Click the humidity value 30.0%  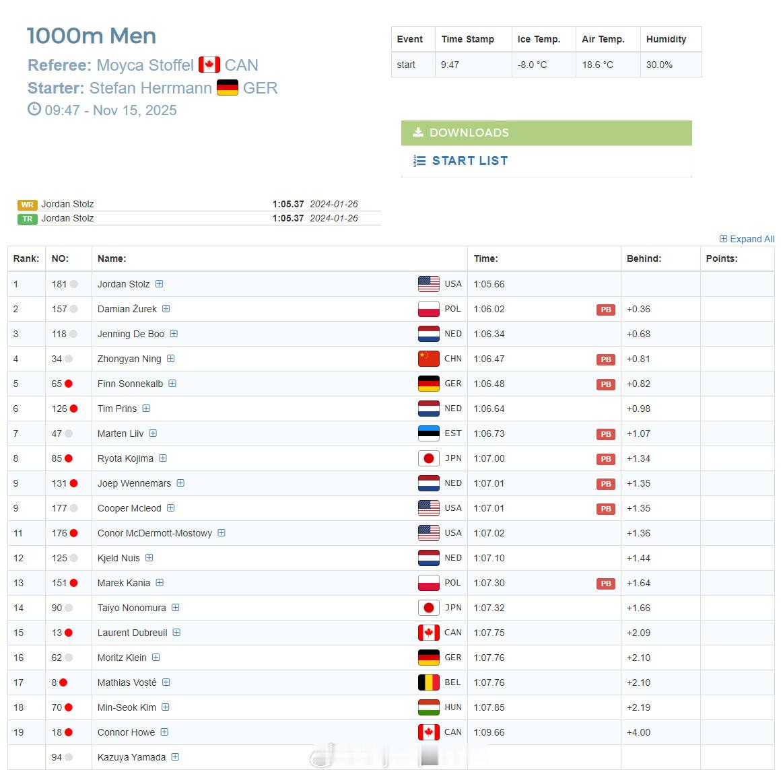(x=659, y=65)
